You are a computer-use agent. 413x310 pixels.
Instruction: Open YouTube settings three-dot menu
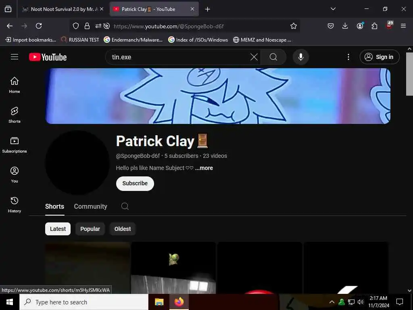[348, 57]
